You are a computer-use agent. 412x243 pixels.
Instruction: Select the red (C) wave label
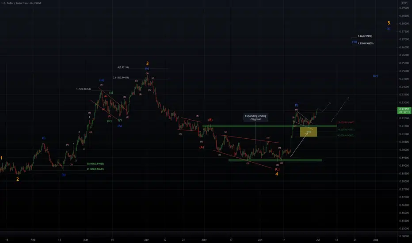[x=277, y=169]
